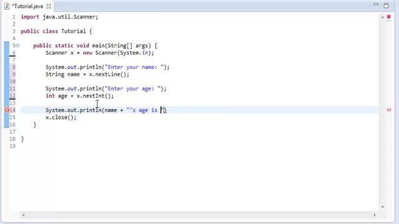
Task: Click 'x.close();' statement
Action: point(61,118)
